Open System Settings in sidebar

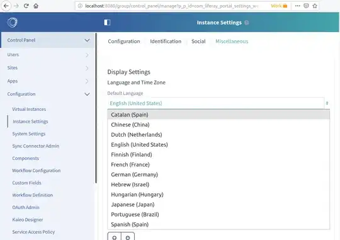tap(29, 134)
